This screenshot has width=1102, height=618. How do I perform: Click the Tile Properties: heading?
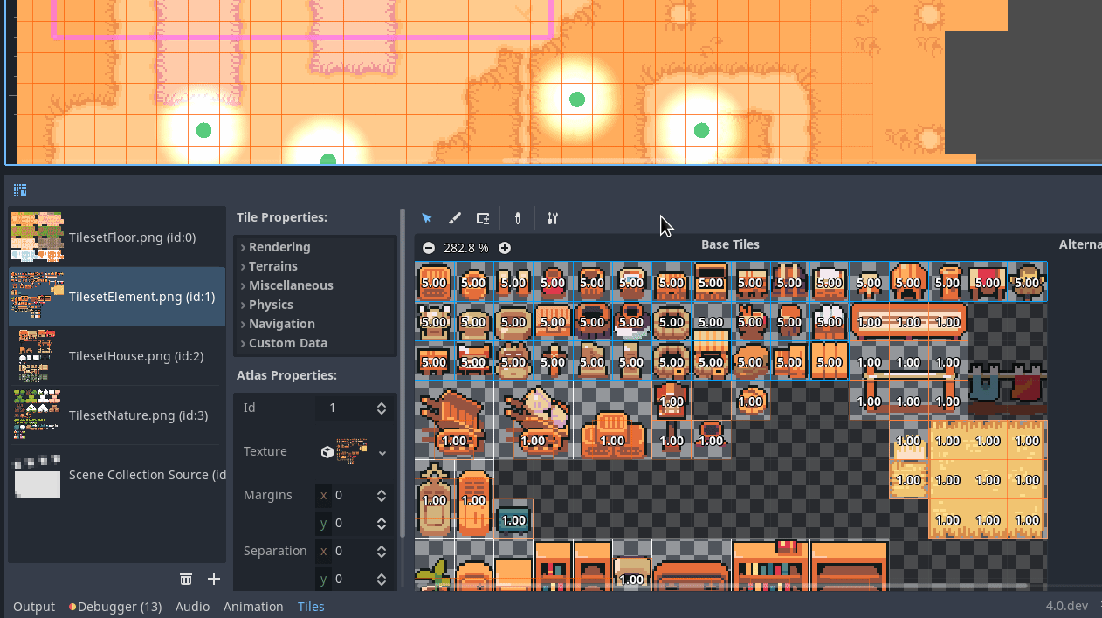(282, 217)
